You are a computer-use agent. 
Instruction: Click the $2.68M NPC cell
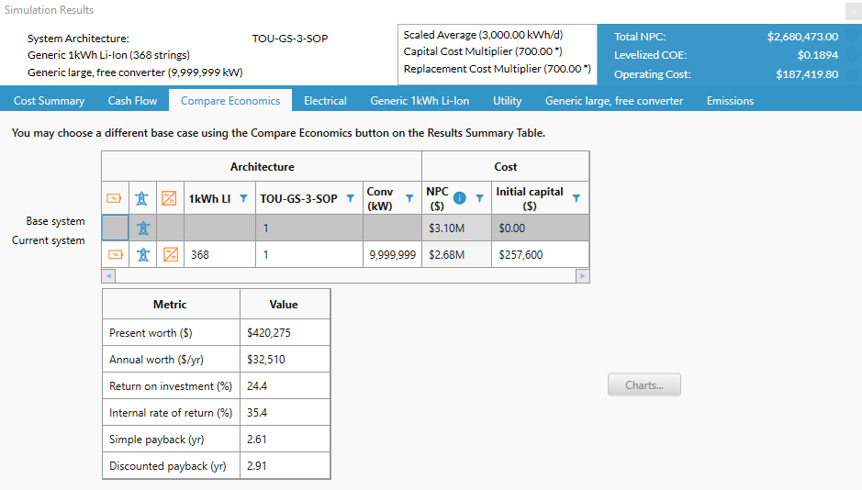[457, 254]
